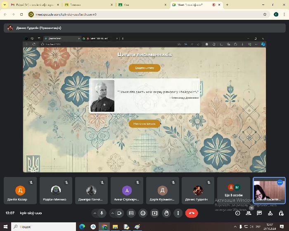289x231 pixels.
Task: Open the activities panel icon
Action: (270, 213)
